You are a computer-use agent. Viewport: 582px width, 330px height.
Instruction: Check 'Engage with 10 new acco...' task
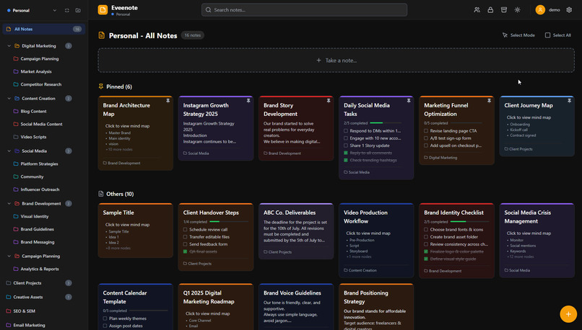pos(346,138)
